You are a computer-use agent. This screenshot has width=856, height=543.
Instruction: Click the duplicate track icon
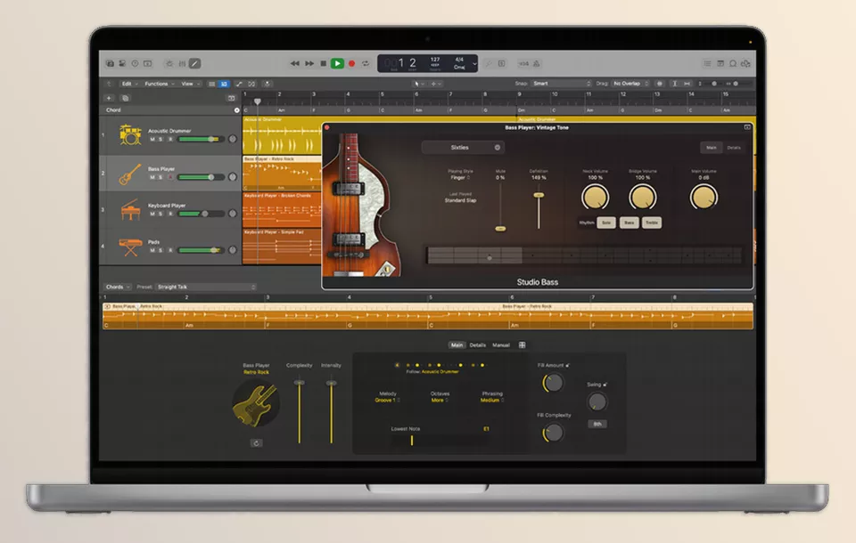pyautogui.click(x=125, y=98)
